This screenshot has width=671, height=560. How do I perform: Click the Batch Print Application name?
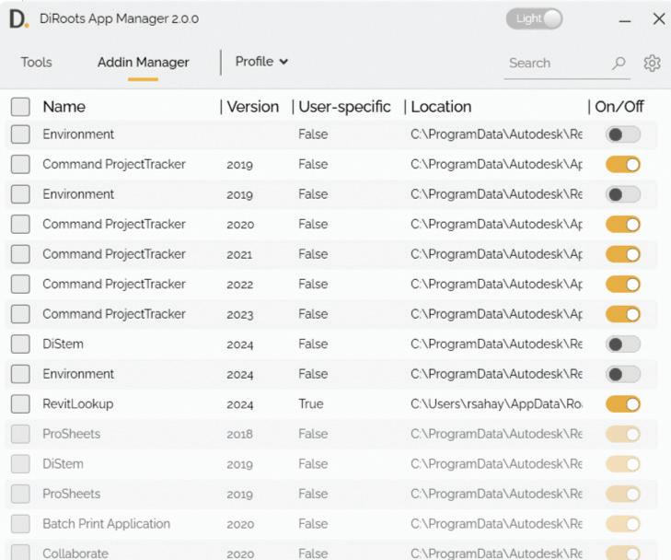coord(106,524)
